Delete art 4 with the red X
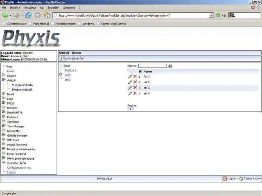Viewport: 262px width, 196px height. click(x=135, y=94)
